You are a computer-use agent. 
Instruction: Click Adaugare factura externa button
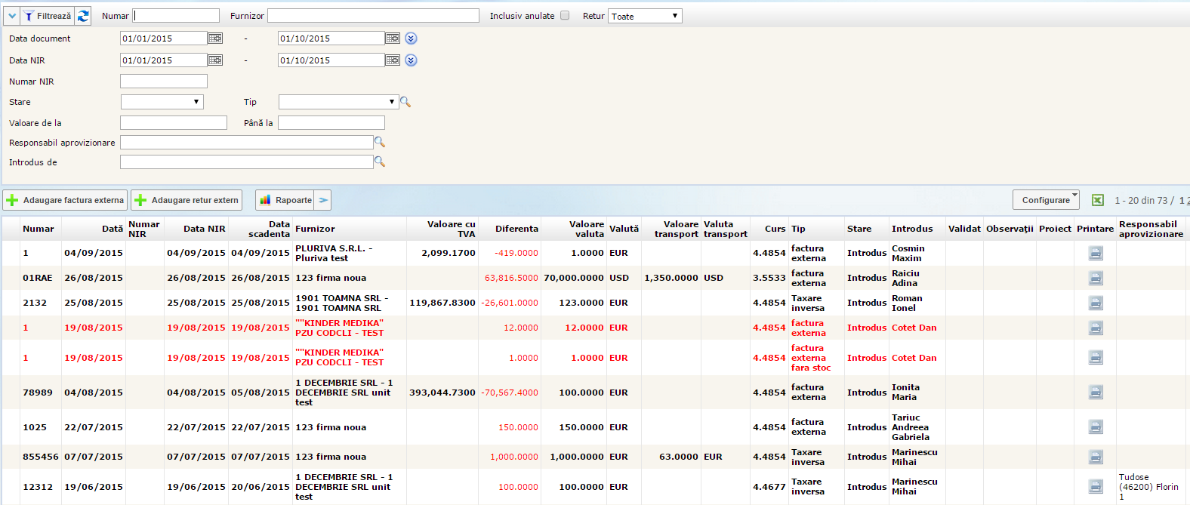pyautogui.click(x=66, y=200)
